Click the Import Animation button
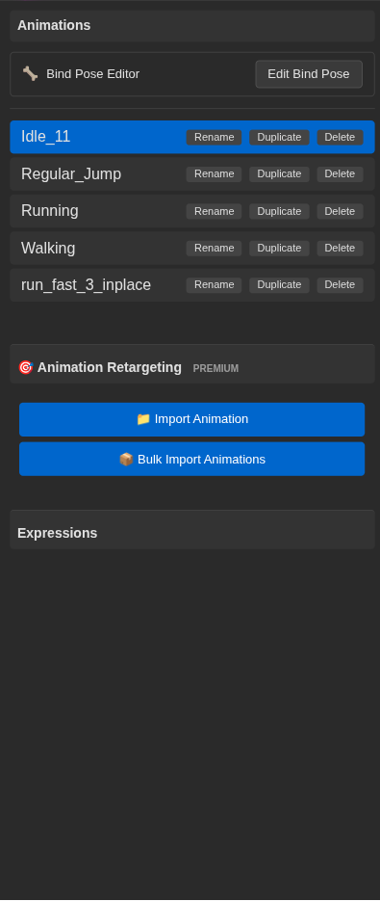The image size is (380, 901). 191,419
